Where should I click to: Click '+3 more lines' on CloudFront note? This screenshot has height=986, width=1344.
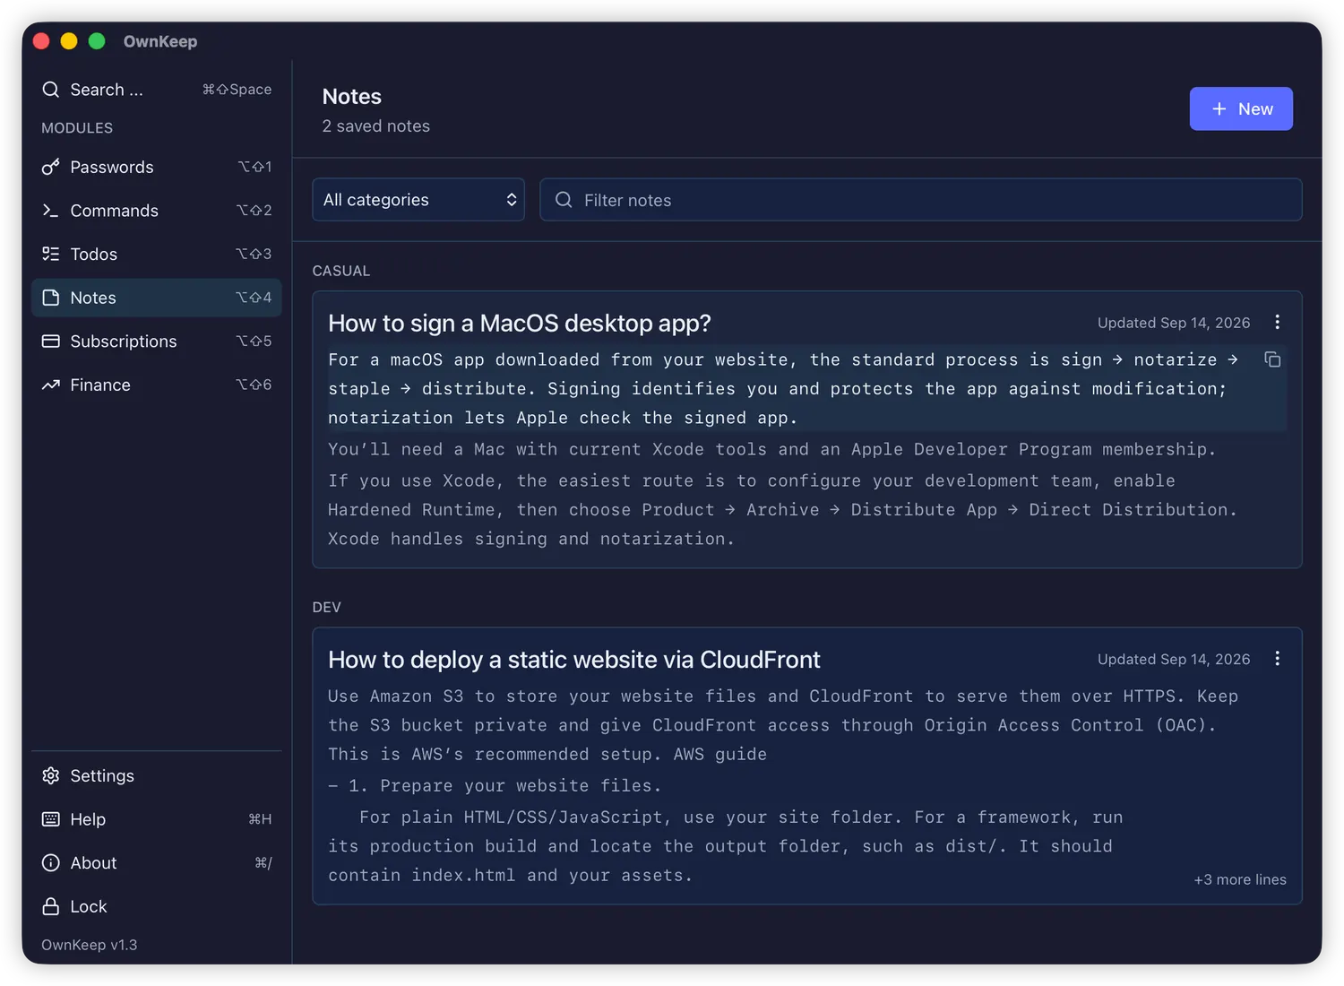click(x=1240, y=879)
